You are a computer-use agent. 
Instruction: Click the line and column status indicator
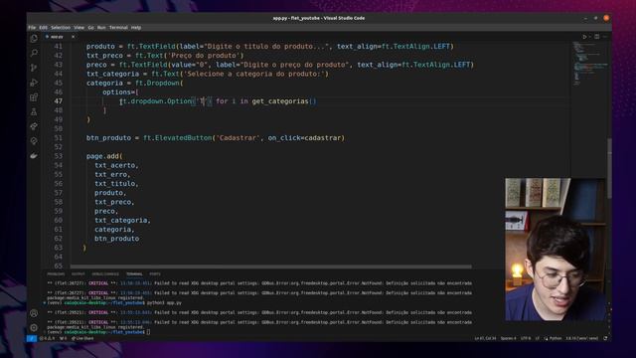485,338
